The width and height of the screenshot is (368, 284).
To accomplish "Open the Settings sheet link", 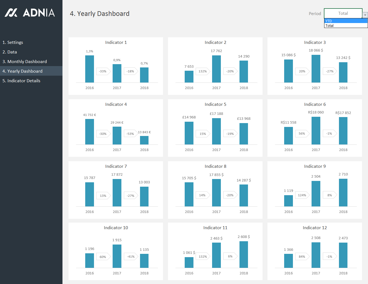I will click(x=13, y=42).
